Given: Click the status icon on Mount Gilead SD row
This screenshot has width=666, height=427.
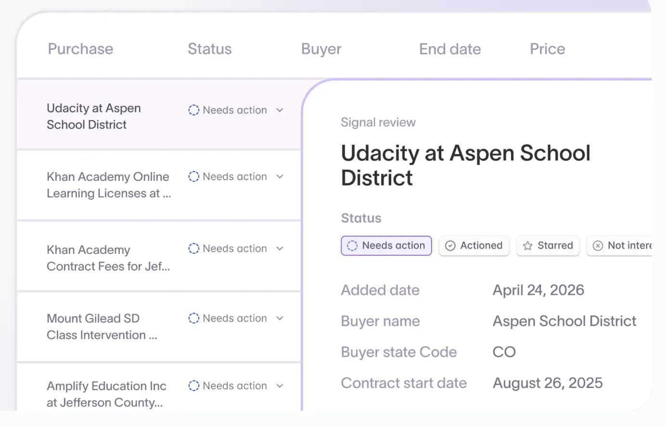Looking at the screenshot, I should click(x=193, y=318).
